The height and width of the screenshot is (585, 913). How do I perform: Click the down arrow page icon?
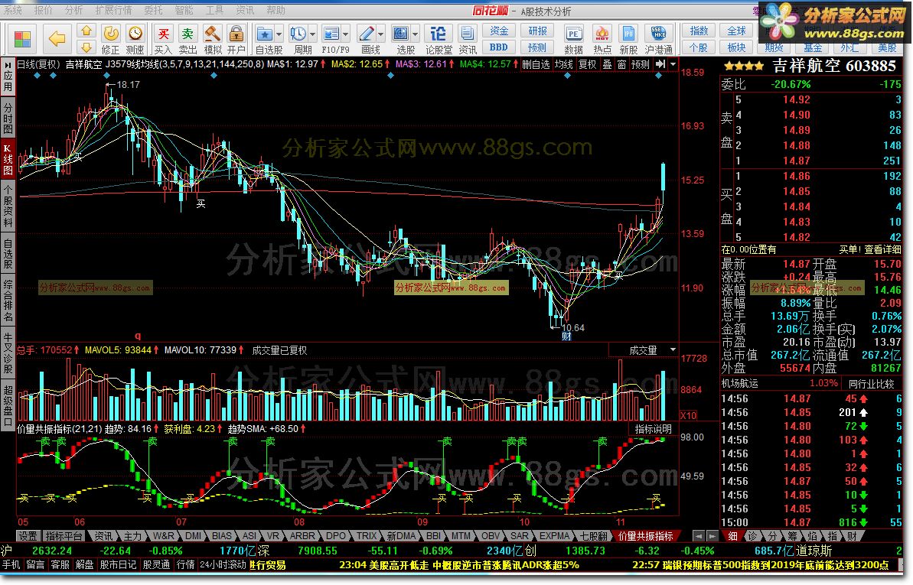(86, 47)
